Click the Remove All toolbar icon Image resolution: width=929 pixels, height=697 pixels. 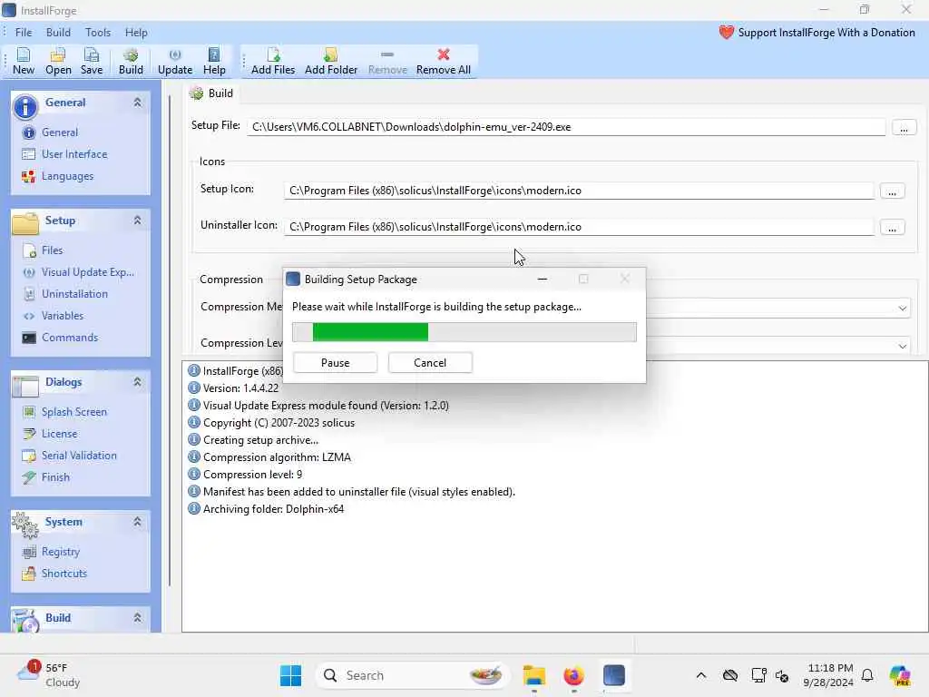(x=443, y=62)
